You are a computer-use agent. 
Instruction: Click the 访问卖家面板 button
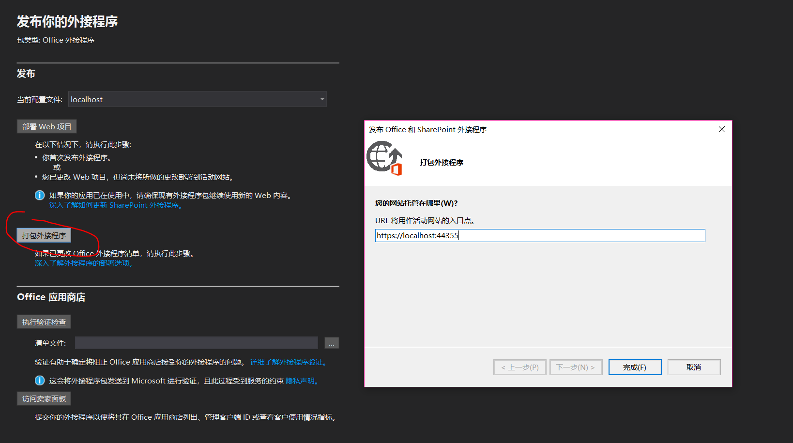pyautogui.click(x=43, y=398)
